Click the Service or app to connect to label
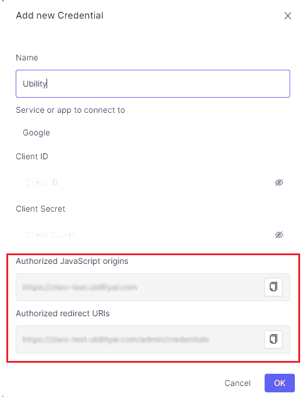The width and height of the screenshot is (303, 397). click(x=70, y=110)
